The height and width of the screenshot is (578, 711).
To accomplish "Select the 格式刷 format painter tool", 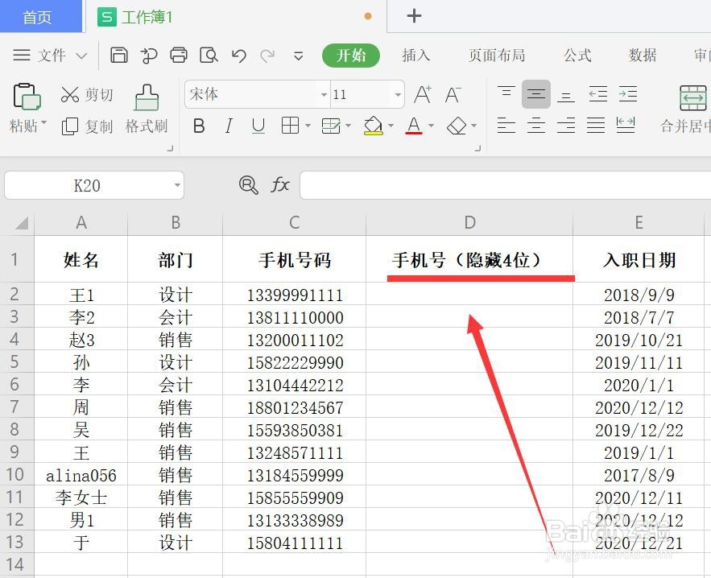I will 146,105.
